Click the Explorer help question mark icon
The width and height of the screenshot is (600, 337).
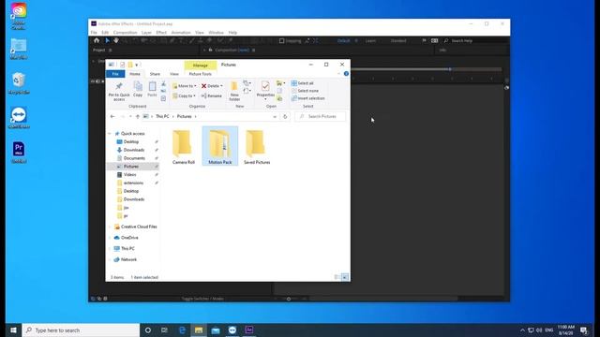point(346,74)
